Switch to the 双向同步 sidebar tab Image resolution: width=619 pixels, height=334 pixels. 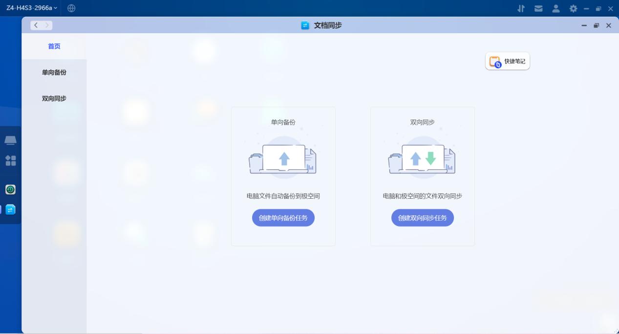pyautogui.click(x=54, y=98)
